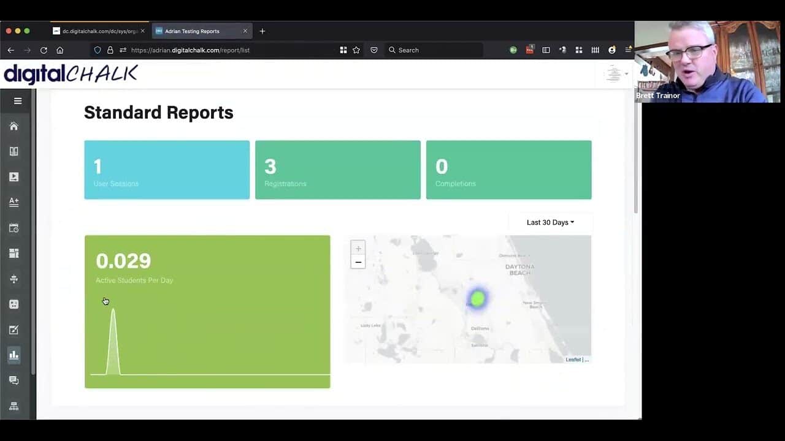Click the DigitalChalk logo
Screen dimensions: 785x441
coord(71,73)
